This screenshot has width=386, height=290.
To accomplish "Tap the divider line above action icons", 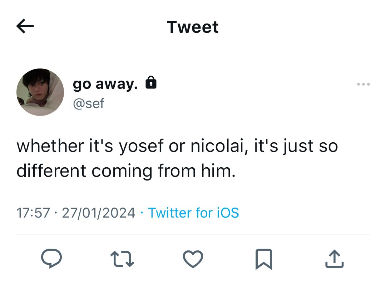I will [193, 234].
